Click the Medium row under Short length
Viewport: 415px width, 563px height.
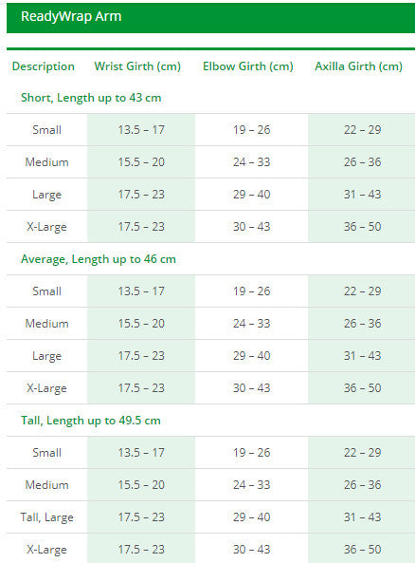(210, 162)
